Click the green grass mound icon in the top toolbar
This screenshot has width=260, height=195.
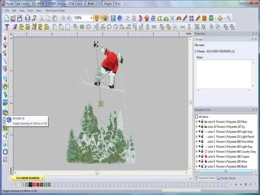pyautogui.click(x=166, y=18)
